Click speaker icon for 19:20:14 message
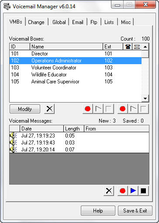Image resolution: width=159 pixels, height=223 pixels. (13, 150)
